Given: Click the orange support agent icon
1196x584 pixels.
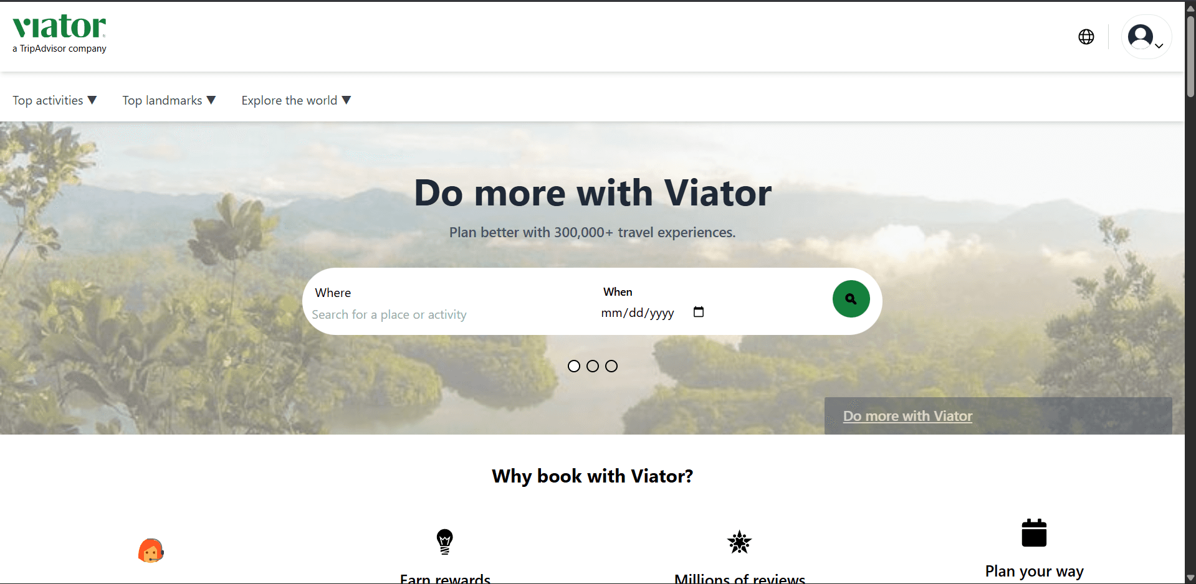Looking at the screenshot, I should (151, 550).
